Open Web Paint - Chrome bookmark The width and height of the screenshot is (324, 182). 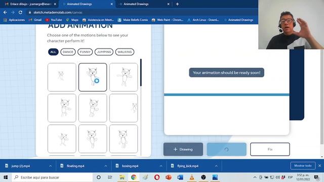pyautogui.click(x=168, y=20)
